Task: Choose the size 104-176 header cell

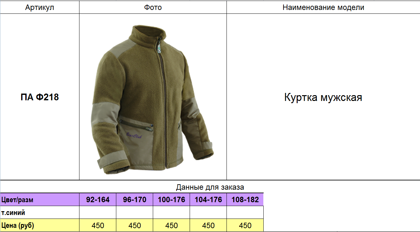Action: [208, 200]
